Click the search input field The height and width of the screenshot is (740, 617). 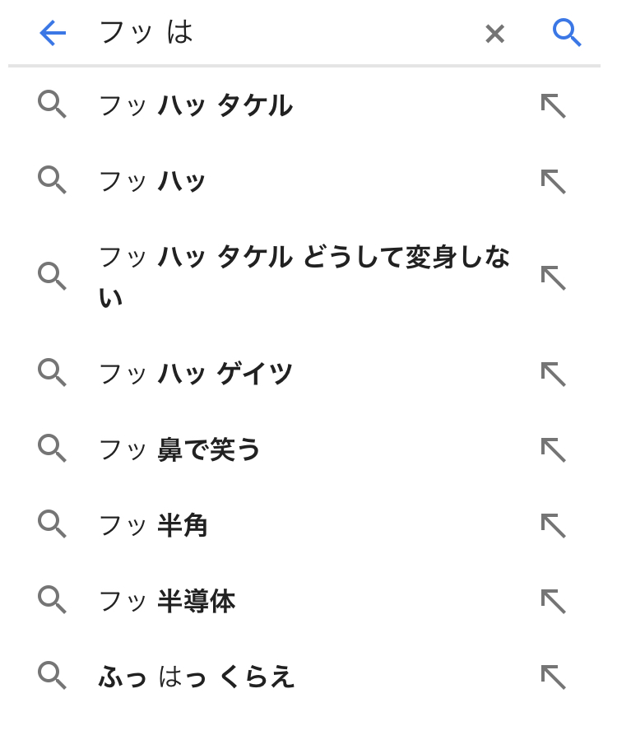280,33
